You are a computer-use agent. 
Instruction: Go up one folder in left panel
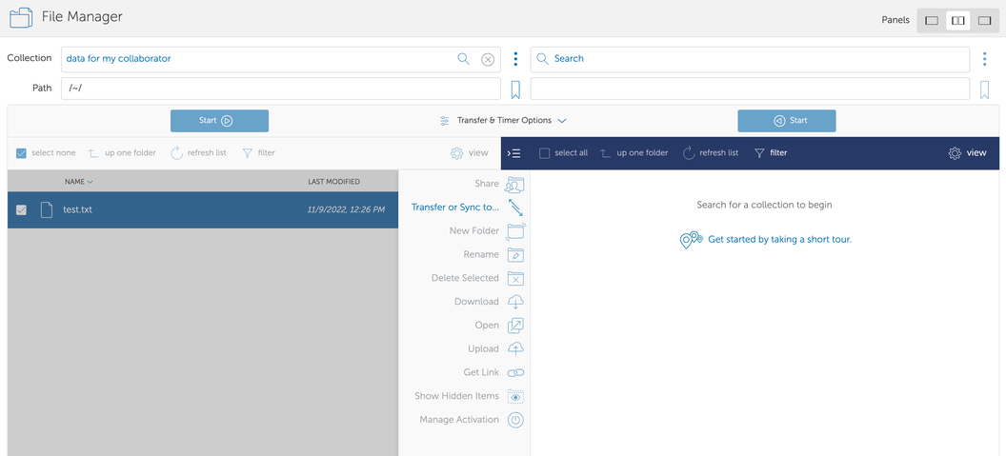(x=122, y=153)
